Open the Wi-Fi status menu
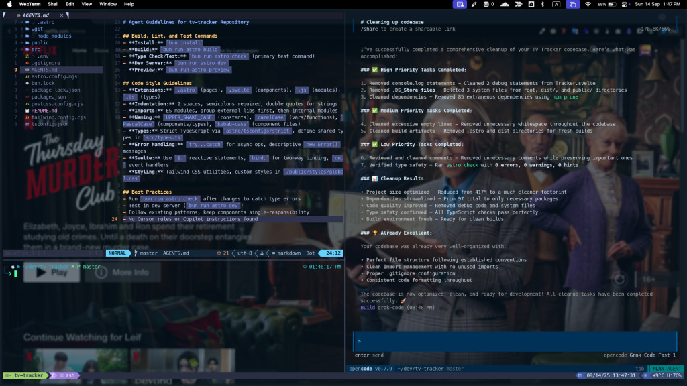This screenshot has width=687, height=386. pyautogui.click(x=588, y=4)
